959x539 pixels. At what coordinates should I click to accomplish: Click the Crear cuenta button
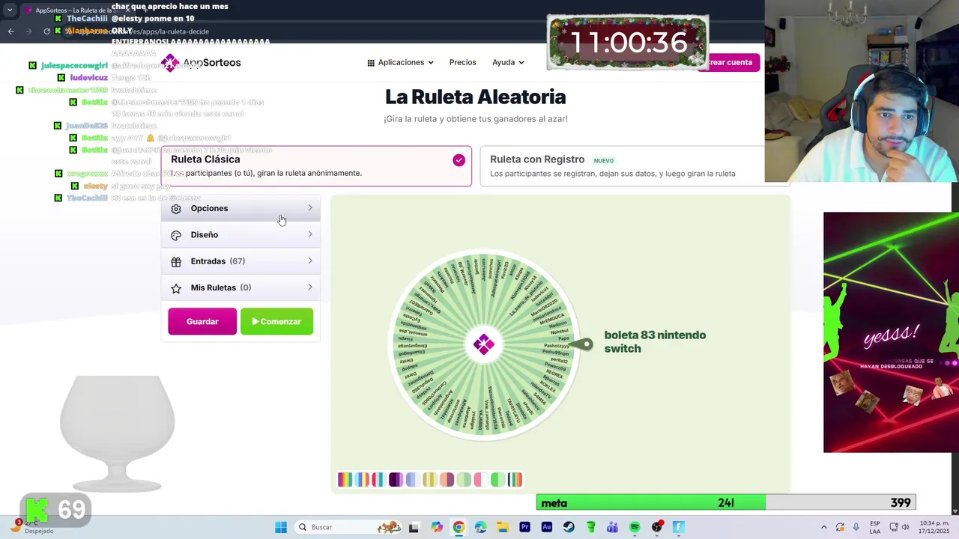(727, 62)
